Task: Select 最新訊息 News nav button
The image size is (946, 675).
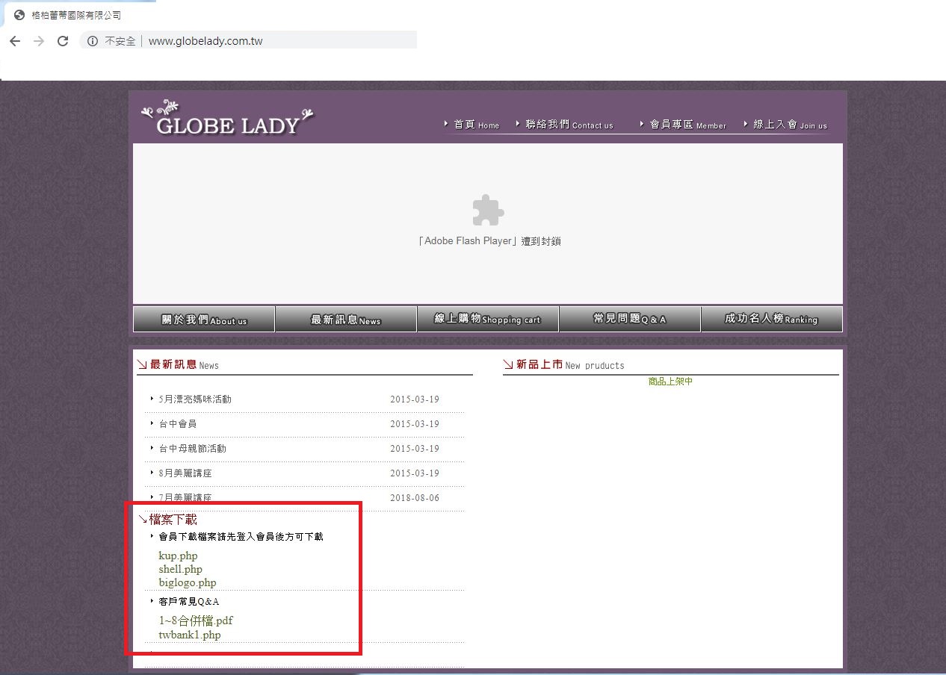Action: [x=346, y=319]
